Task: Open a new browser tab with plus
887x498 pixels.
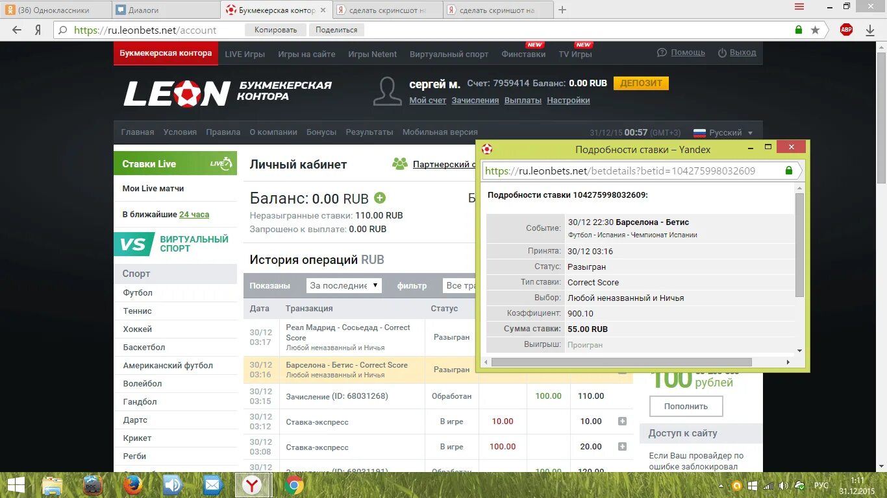Action: click(x=562, y=10)
